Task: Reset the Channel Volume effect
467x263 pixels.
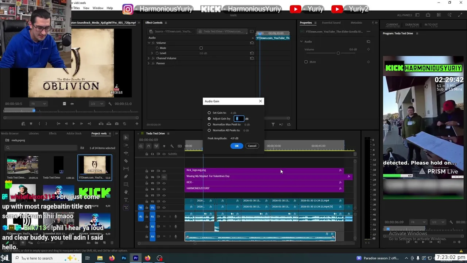Action: (x=252, y=58)
